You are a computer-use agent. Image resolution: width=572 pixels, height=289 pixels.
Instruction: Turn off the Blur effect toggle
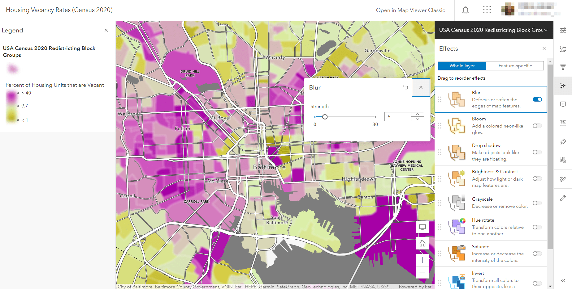click(537, 99)
